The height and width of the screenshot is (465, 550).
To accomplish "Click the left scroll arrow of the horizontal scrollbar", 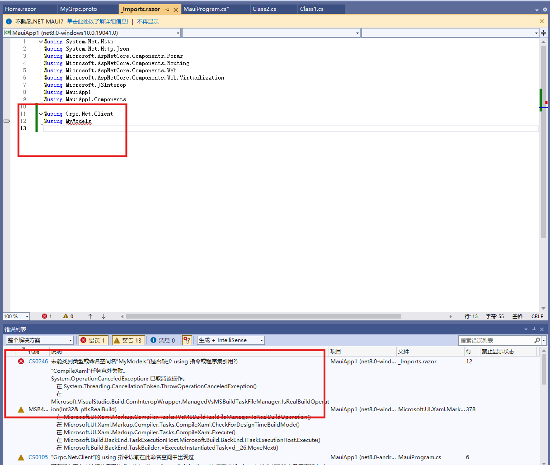I will point(122,316).
